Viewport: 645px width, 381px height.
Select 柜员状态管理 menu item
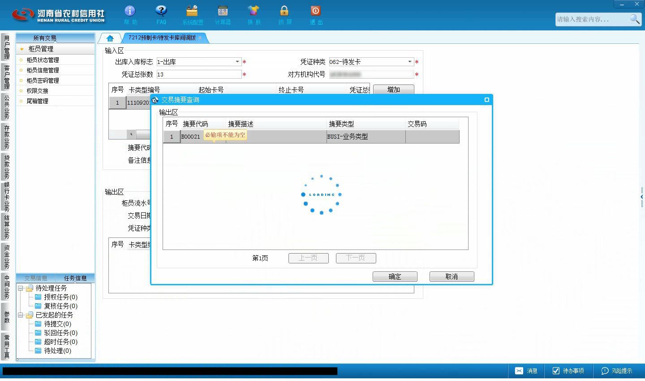point(43,60)
